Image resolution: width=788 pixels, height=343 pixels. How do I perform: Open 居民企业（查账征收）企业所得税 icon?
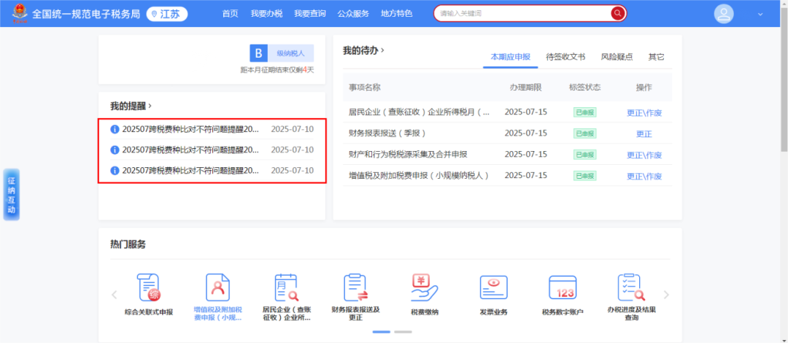[286, 288]
